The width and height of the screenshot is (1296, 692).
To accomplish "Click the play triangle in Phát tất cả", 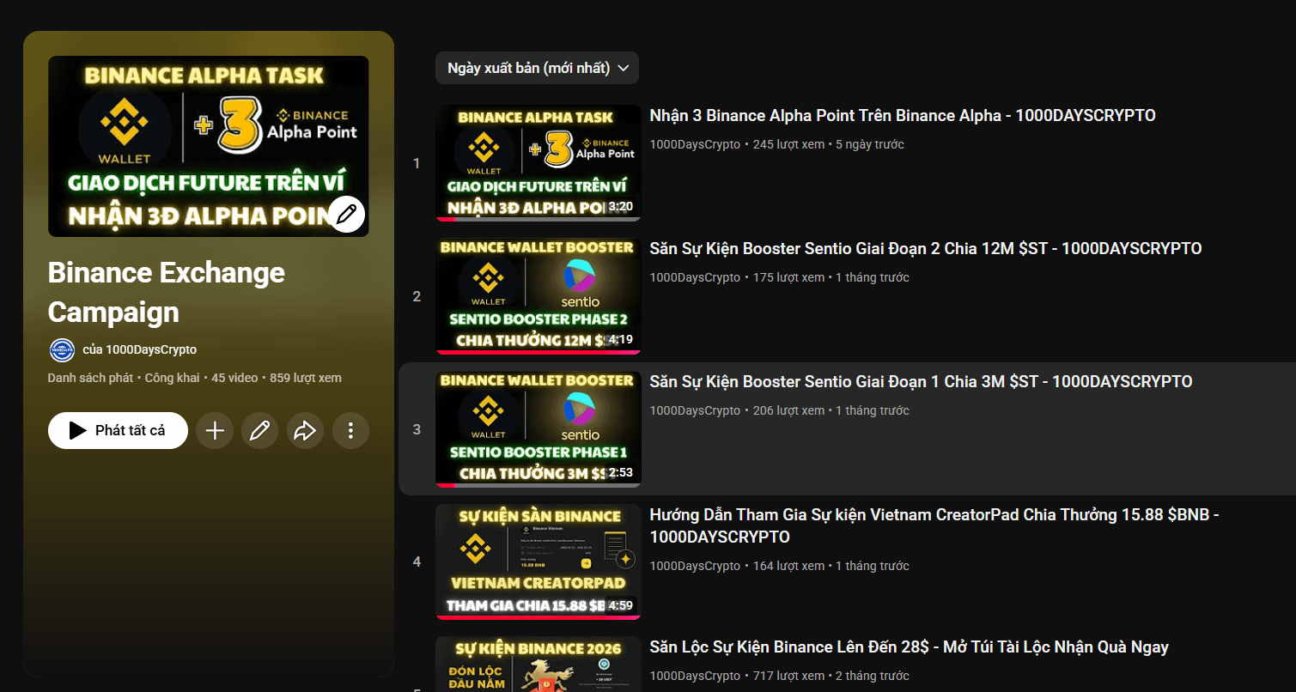I will (77, 431).
